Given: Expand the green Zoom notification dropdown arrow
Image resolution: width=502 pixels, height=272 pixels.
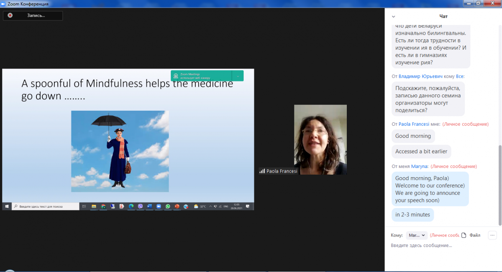Looking at the screenshot, I should point(238,76).
